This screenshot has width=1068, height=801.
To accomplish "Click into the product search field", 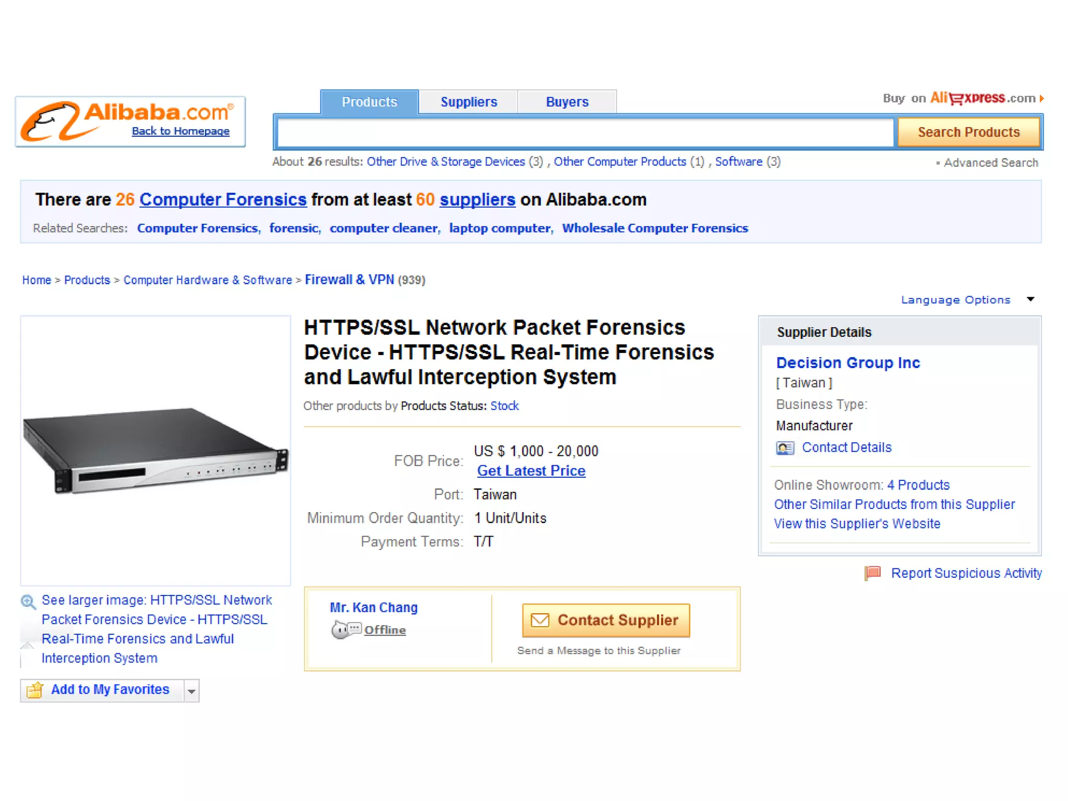I will coord(585,132).
